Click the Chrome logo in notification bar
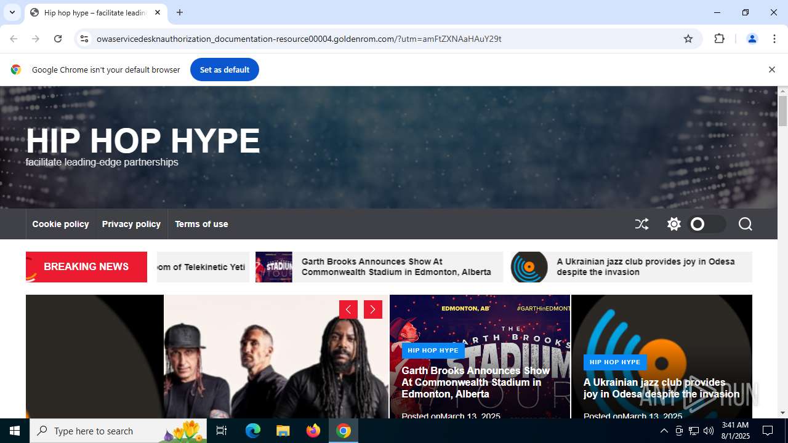 click(16, 70)
